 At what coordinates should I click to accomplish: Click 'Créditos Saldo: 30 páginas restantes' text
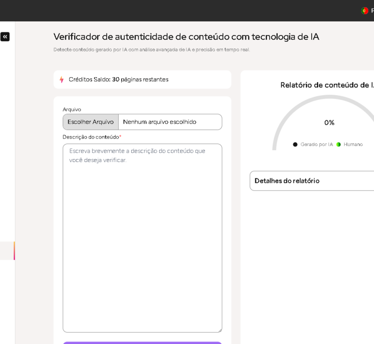[x=119, y=79]
